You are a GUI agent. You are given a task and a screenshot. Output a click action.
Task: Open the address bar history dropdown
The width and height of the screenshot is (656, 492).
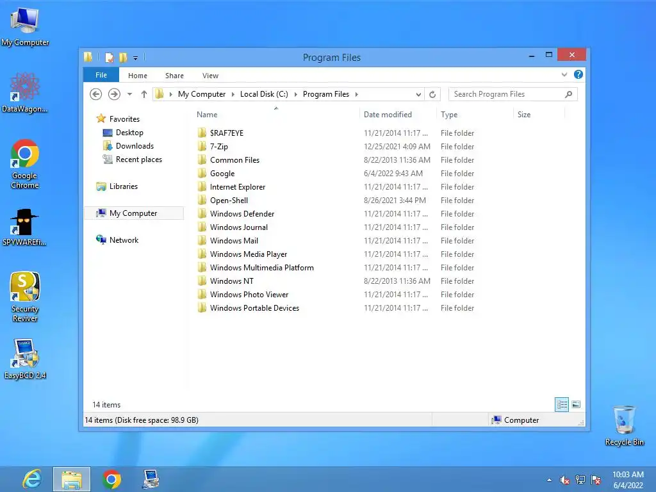pos(418,95)
